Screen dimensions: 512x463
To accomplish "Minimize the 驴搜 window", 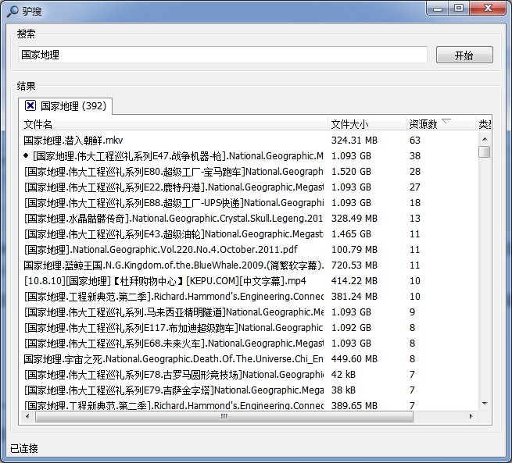I will click(x=438, y=9).
